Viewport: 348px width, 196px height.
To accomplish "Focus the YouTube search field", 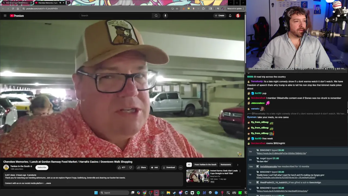I will coord(116,16).
